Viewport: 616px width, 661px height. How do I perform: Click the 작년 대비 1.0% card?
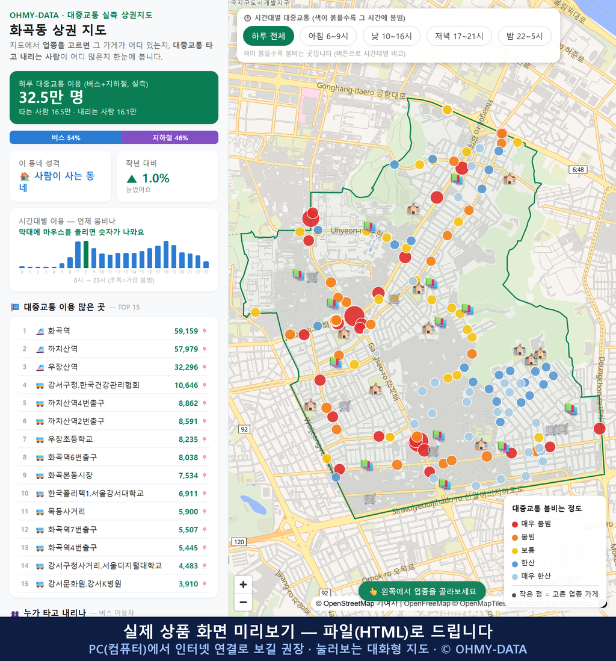coord(167,176)
